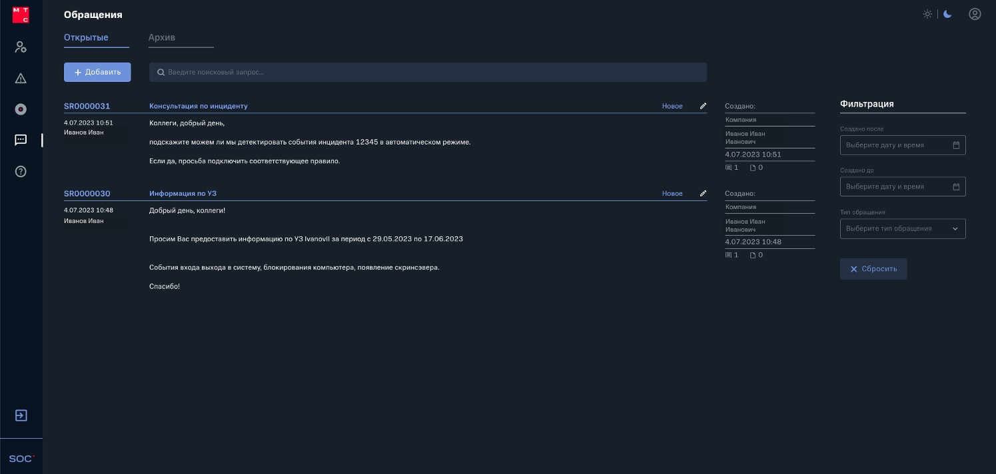Switch to light theme sun icon
The height and width of the screenshot is (474, 996).
[927, 14]
